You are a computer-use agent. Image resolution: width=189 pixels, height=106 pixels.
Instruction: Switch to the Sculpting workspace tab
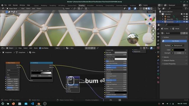pyautogui.click(x=53, y=5)
